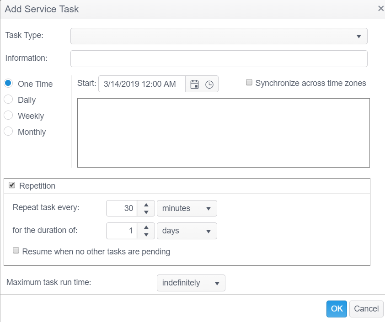Image resolution: width=385 pixels, height=322 pixels.
Task: Choose the Weekly schedule option
Action: tap(8, 116)
